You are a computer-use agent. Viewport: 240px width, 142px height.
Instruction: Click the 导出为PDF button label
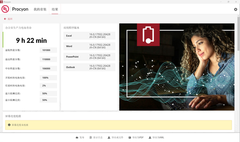point(138,138)
